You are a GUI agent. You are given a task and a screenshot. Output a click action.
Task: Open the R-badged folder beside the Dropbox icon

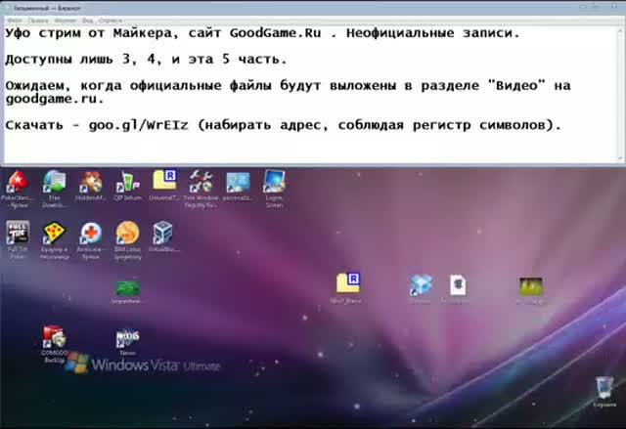coord(346,288)
